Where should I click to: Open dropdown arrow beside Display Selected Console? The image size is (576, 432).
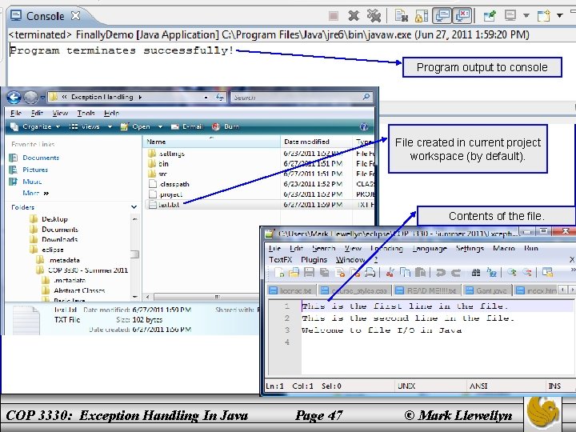point(526,15)
